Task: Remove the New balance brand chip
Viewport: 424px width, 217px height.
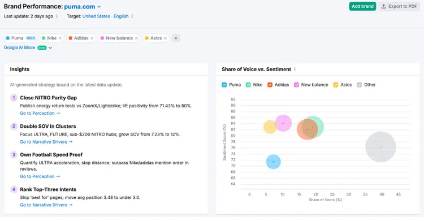Action: coord(137,38)
